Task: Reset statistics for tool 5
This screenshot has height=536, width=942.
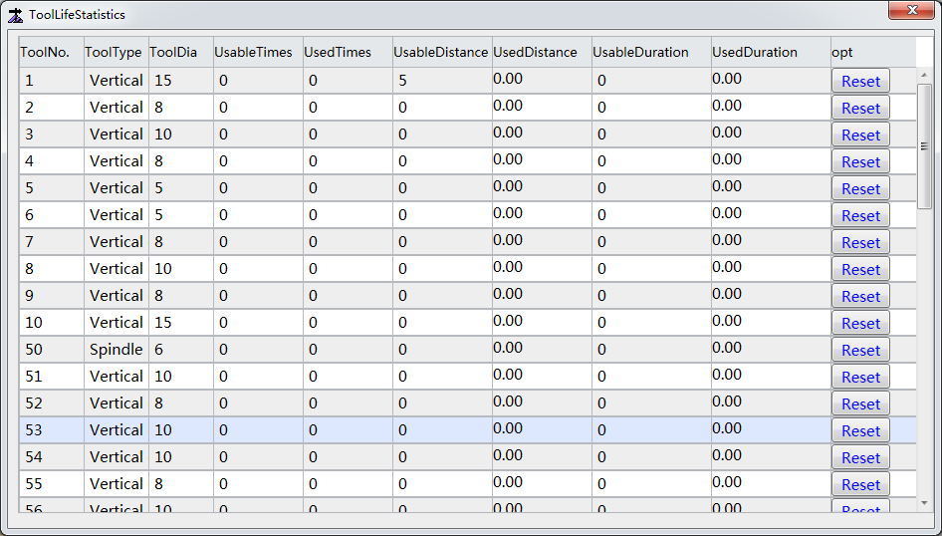Action: click(860, 188)
